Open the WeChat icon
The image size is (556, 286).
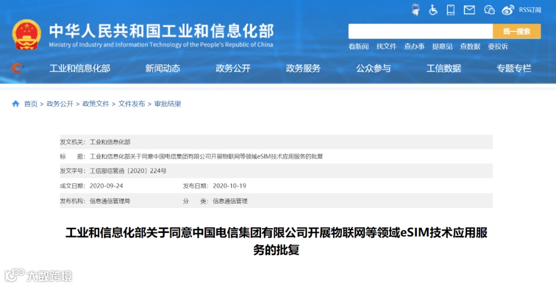click(490, 10)
